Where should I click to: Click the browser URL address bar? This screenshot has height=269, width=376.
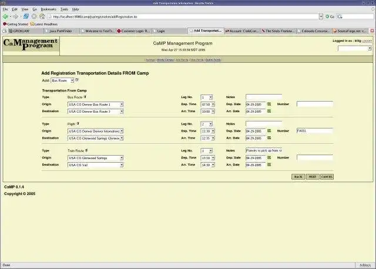[x=183, y=16]
